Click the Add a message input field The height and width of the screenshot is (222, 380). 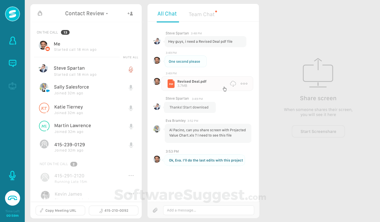tap(209, 210)
